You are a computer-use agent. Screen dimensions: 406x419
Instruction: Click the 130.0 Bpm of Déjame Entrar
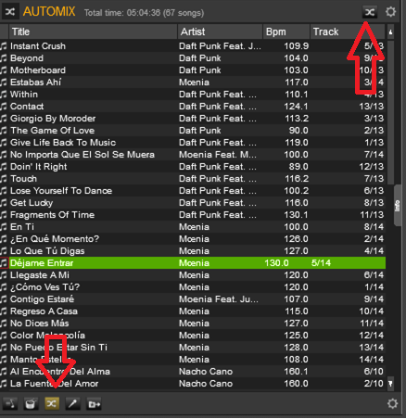click(x=276, y=263)
